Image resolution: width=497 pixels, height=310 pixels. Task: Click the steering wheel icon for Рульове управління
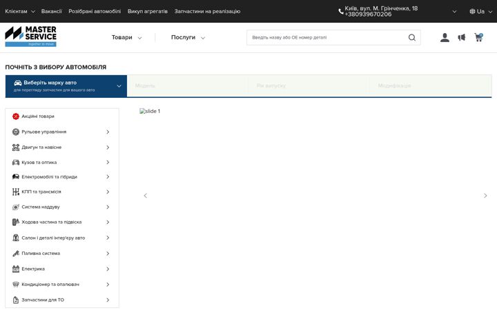pyautogui.click(x=15, y=132)
